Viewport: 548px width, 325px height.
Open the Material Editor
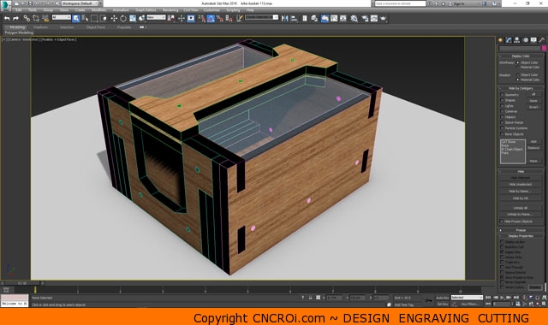coord(354,19)
